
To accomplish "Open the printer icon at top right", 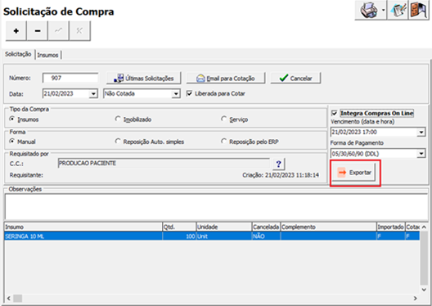I will pos(368,10).
